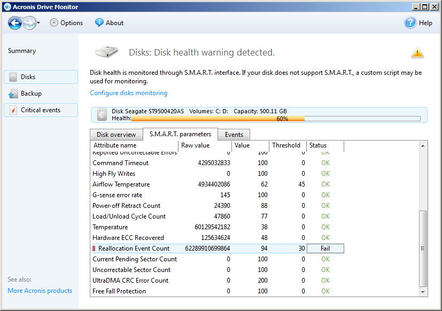
Task: Select the Critical events sidebar label
Action: (41, 110)
